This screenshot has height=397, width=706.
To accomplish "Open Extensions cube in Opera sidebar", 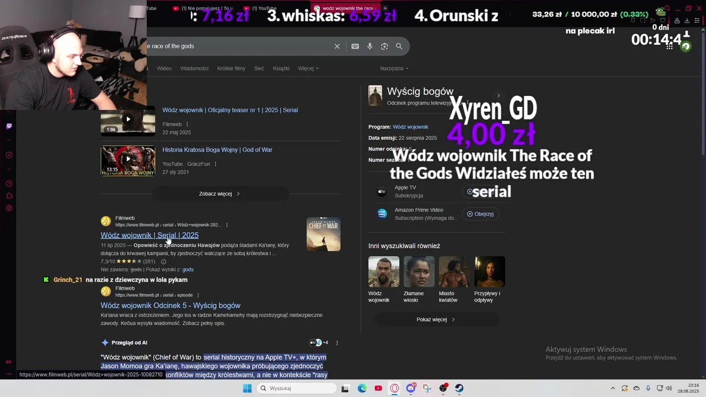I will click(9, 196).
